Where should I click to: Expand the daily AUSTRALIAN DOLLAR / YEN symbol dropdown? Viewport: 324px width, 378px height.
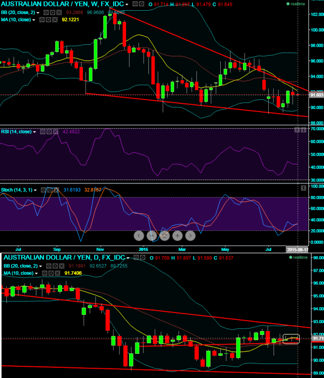pos(128,258)
